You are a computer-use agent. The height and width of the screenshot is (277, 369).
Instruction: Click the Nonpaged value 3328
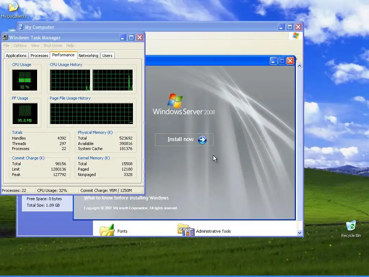128,175
